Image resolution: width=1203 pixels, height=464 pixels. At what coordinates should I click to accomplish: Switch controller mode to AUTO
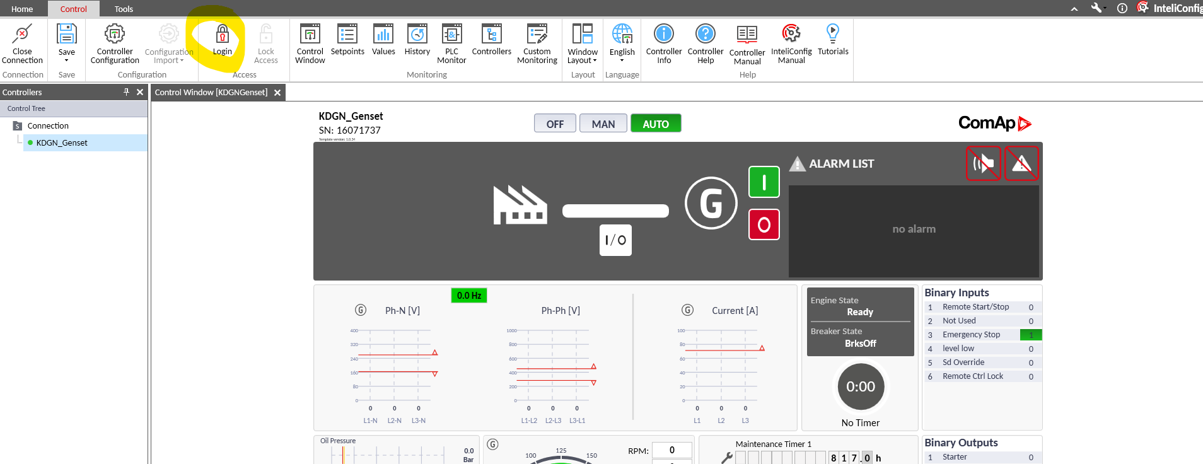[x=656, y=124]
